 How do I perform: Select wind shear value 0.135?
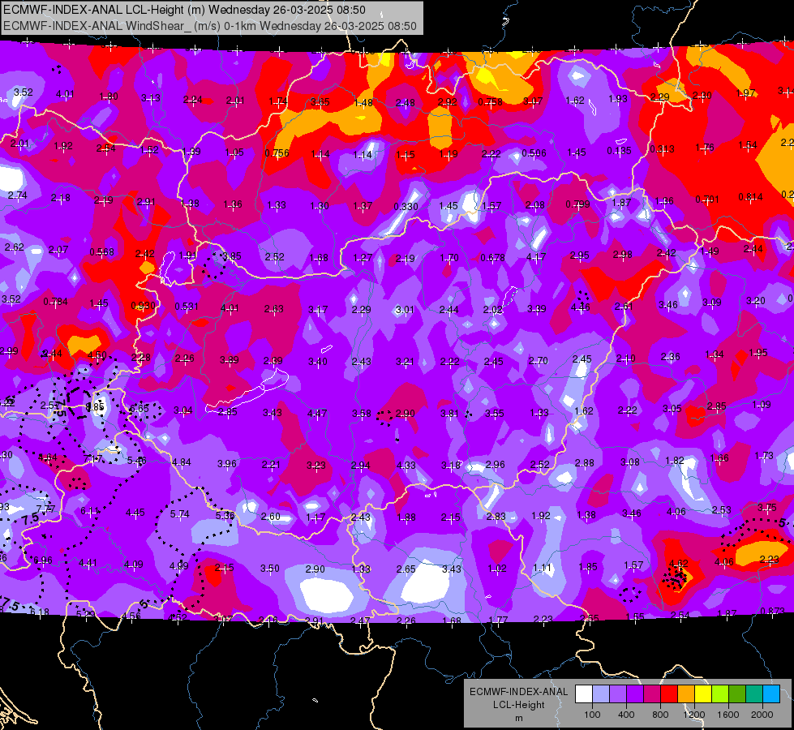(620, 150)
